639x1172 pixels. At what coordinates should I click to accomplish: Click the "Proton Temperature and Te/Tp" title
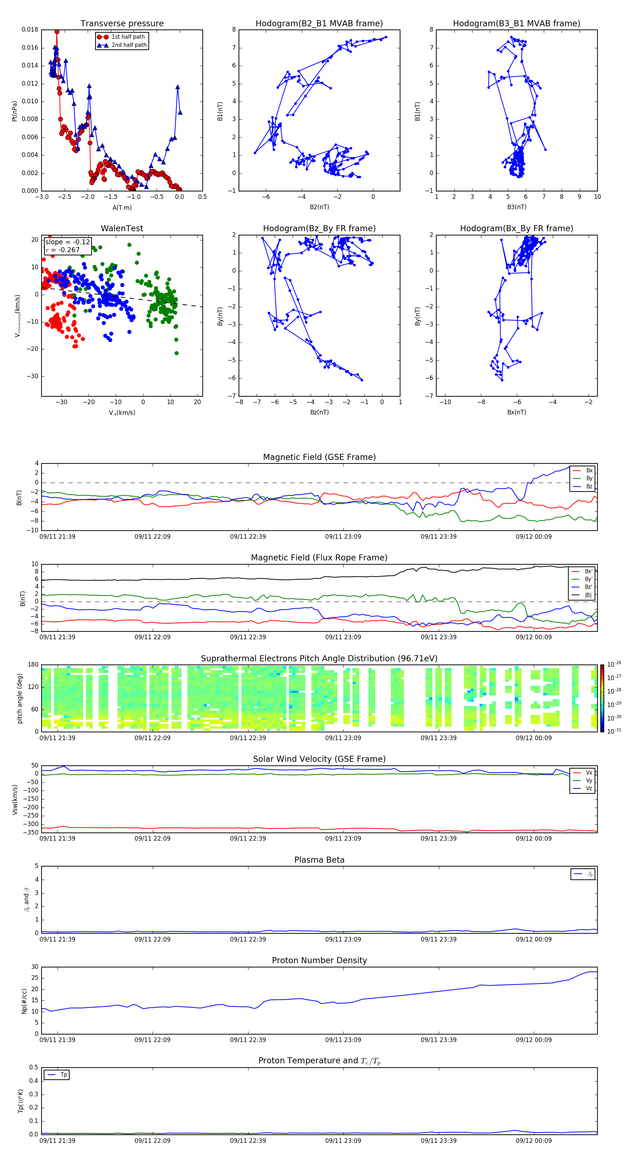pos(319,1061)
